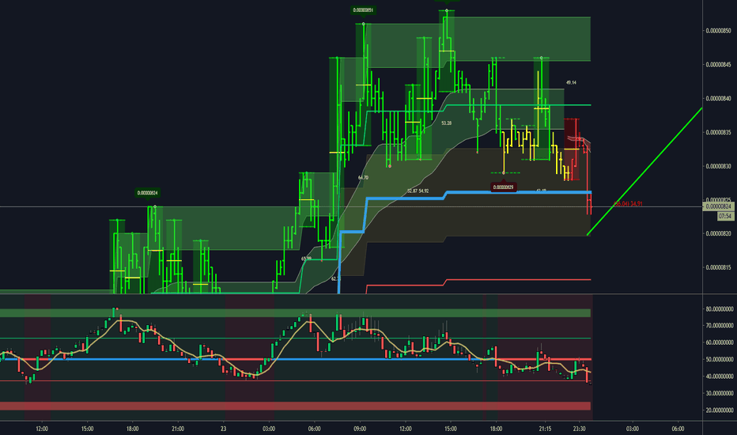This screenshot has width=737, height=435.
Task: Click the 70.00000000 oscillator scale value
Action: [x=719, y=325]
